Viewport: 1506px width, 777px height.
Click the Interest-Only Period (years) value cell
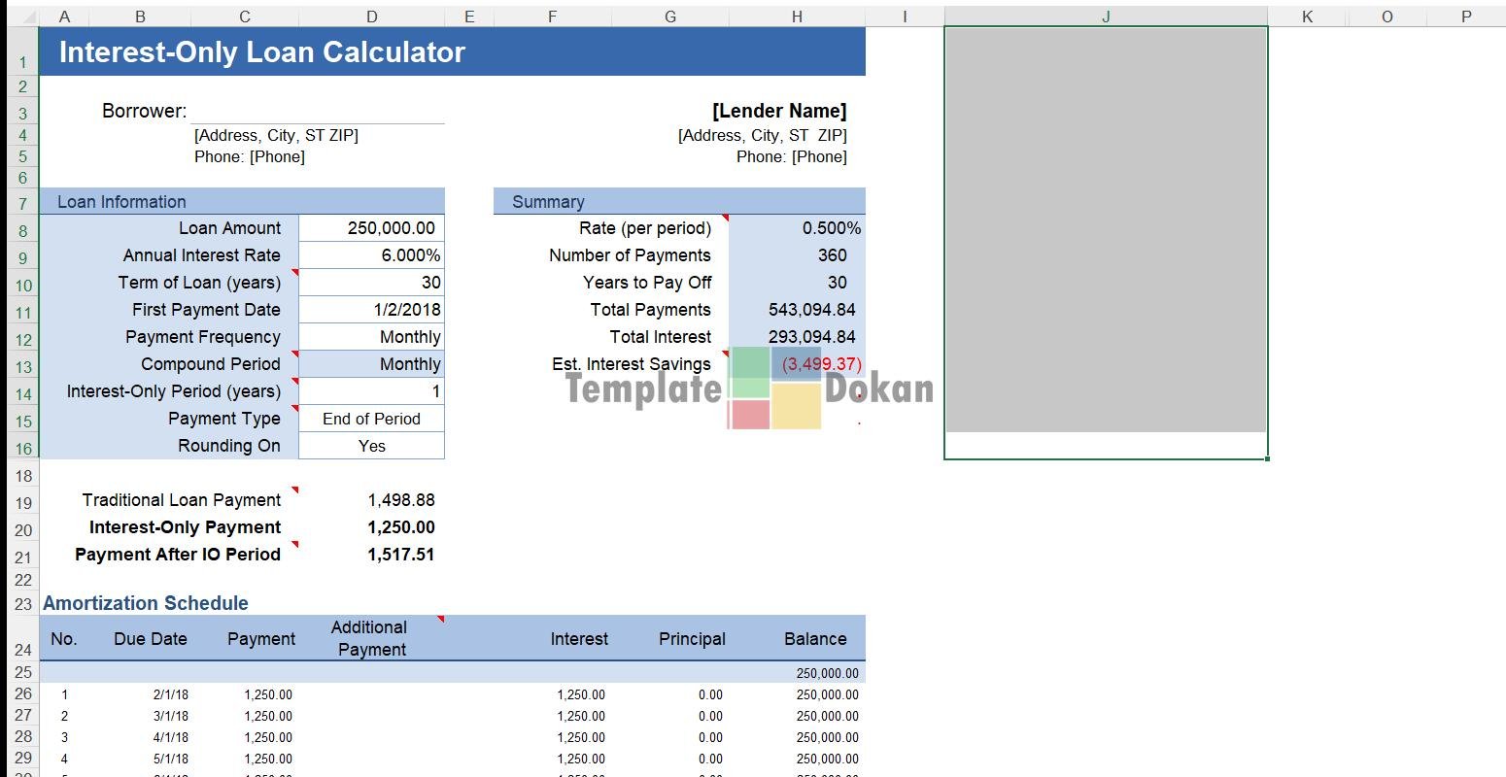(371, 391)
